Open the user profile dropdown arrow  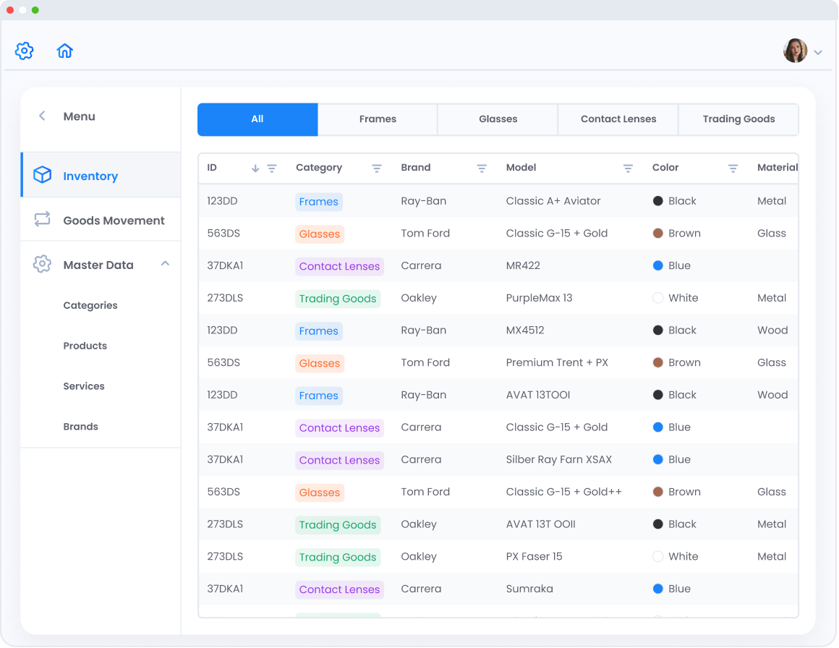pyautogui.click(x=818, y=52)
